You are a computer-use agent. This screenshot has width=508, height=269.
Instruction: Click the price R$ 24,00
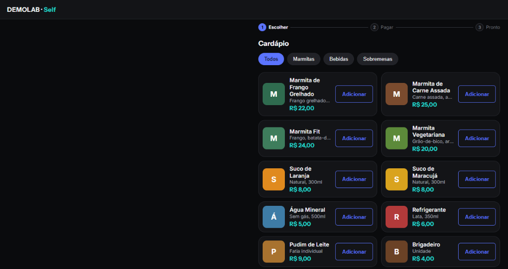[x=302, y=145]
